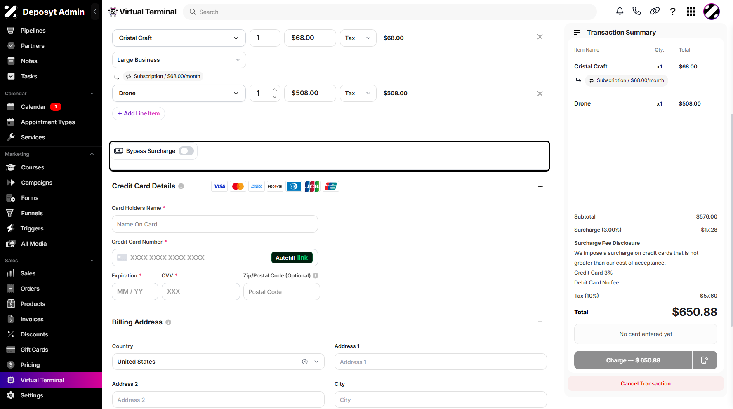Open the user profile avatar

click(712, 12)
